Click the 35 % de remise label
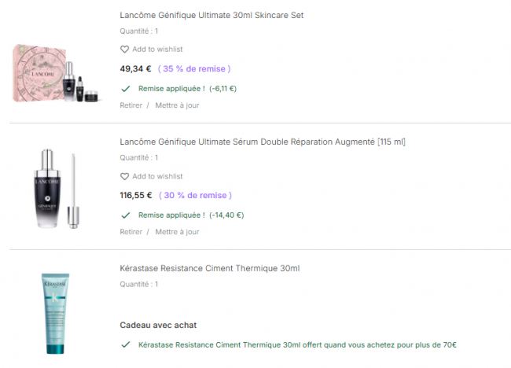The width and height of the screenshot is (511, 368). tap(193, 68)
